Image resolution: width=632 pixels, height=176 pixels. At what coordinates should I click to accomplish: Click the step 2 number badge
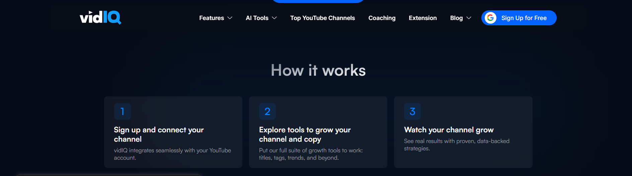tap(267, 111)
